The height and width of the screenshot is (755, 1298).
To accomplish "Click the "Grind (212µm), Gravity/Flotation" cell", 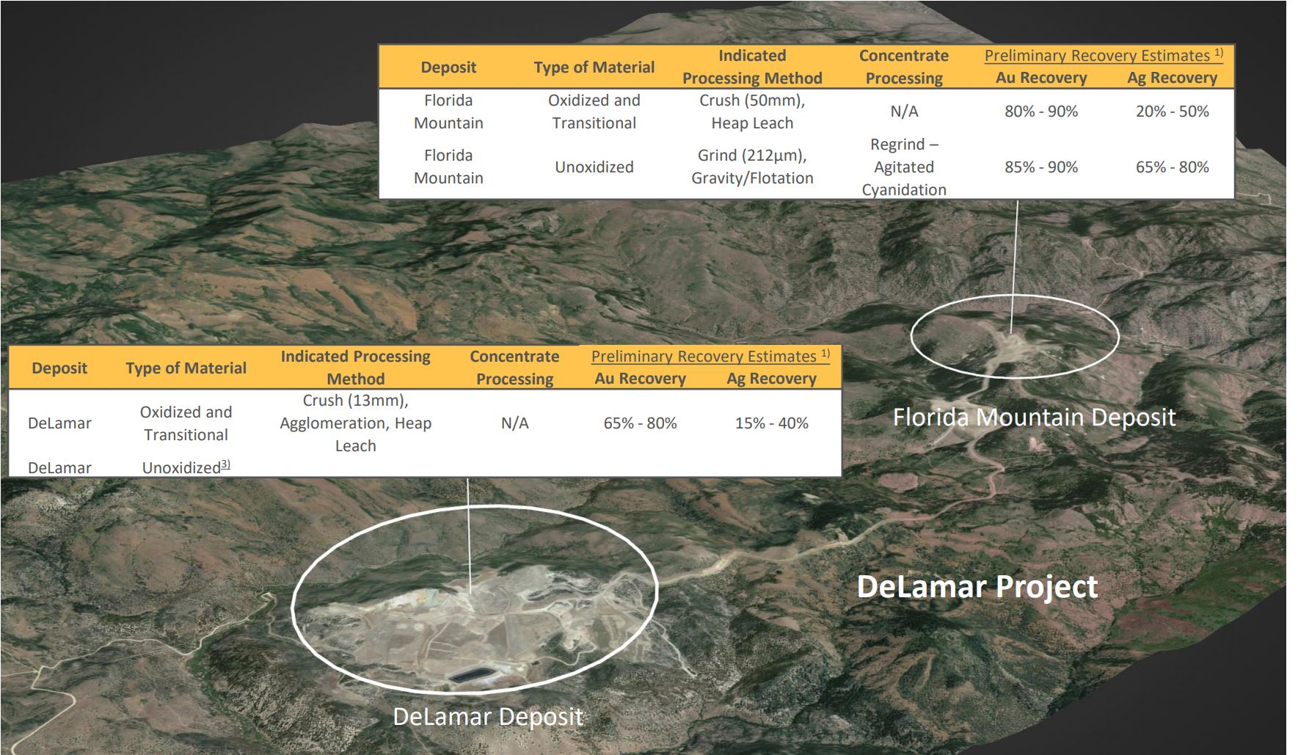I will coord(751,167).
